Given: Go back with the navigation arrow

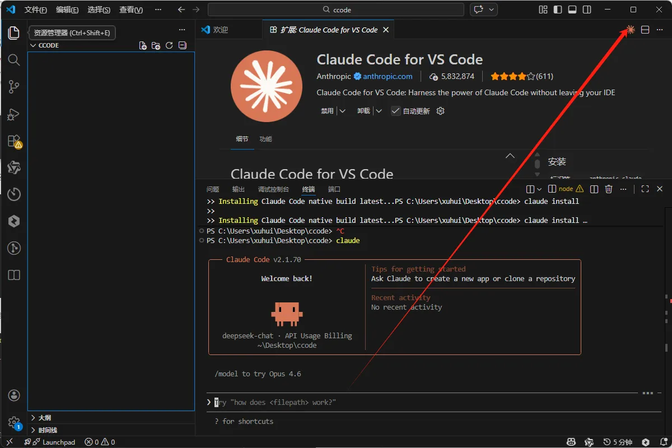Looking at the screenshot, I should pos(181,10).
